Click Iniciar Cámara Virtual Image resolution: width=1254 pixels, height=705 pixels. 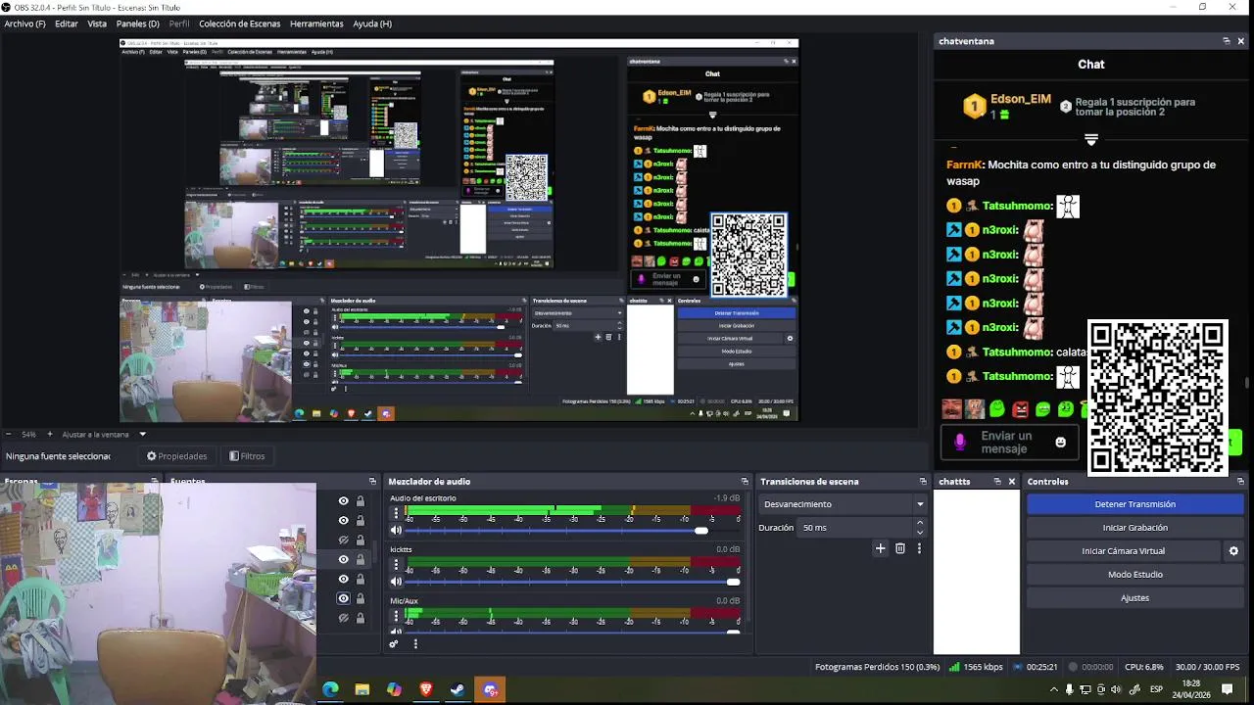1123,551
